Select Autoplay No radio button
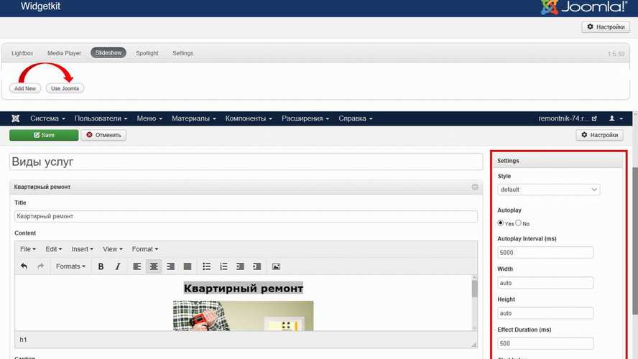Screen dimensions: 638x359 point(518,223)
